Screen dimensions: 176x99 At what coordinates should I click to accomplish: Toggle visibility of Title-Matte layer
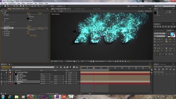tap(1, 76)
